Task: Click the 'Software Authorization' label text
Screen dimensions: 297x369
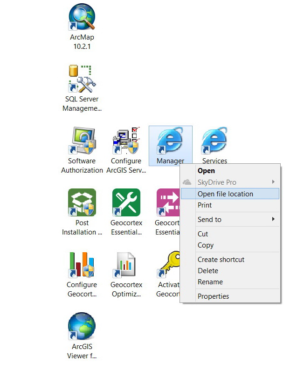Action: click(x=82, y=166)
